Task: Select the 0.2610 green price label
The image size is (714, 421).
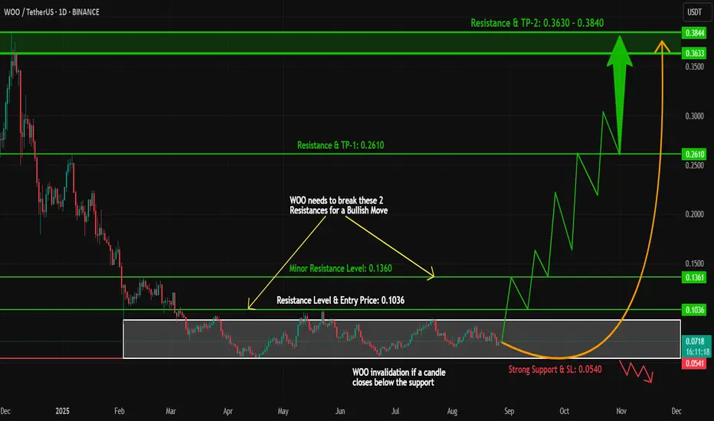Action: click(694, 155)
